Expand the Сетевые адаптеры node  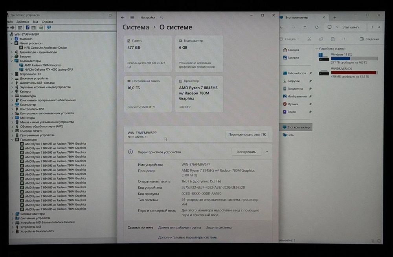[x=13, y=214]
